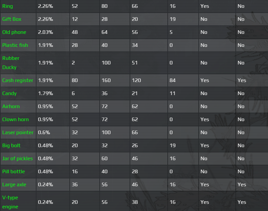Open the Large axle item page
Image resolution: width=268 pixels, height=211 pixels.
[14, 185]
